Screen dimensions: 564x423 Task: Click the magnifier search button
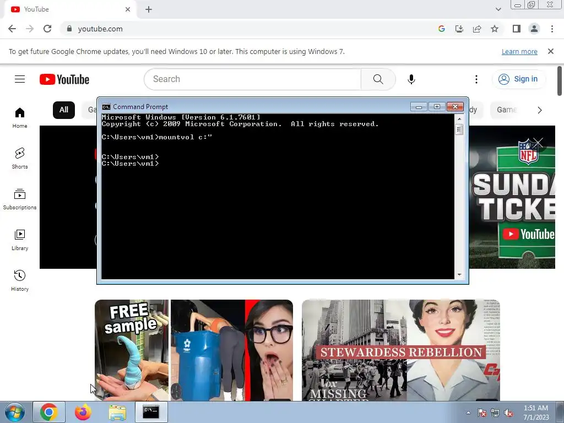[378, 79]
